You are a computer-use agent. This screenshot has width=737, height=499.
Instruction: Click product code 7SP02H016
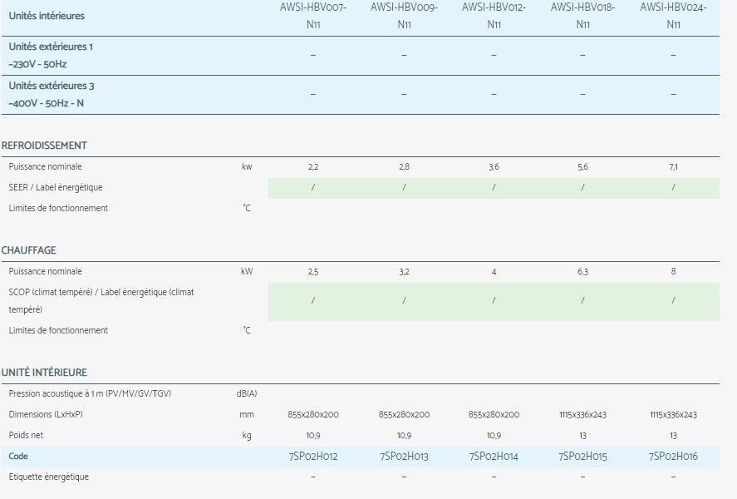673,457
